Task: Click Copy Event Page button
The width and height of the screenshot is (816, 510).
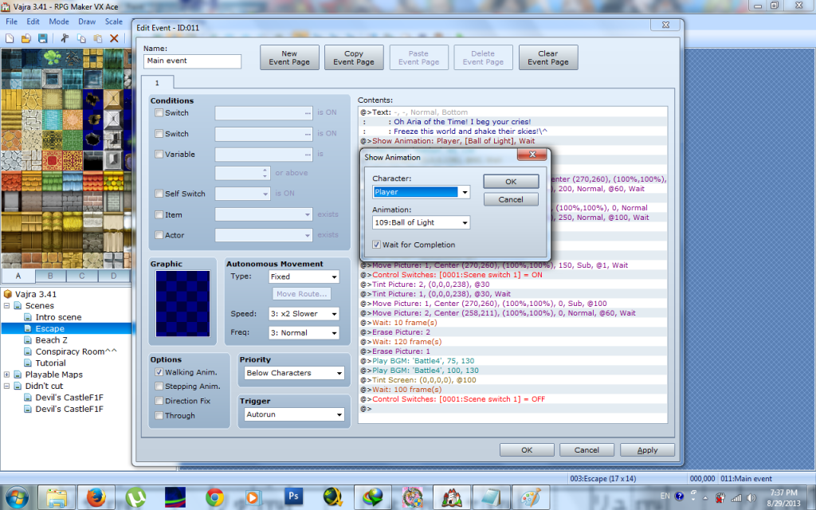Action: pos(354,57)
